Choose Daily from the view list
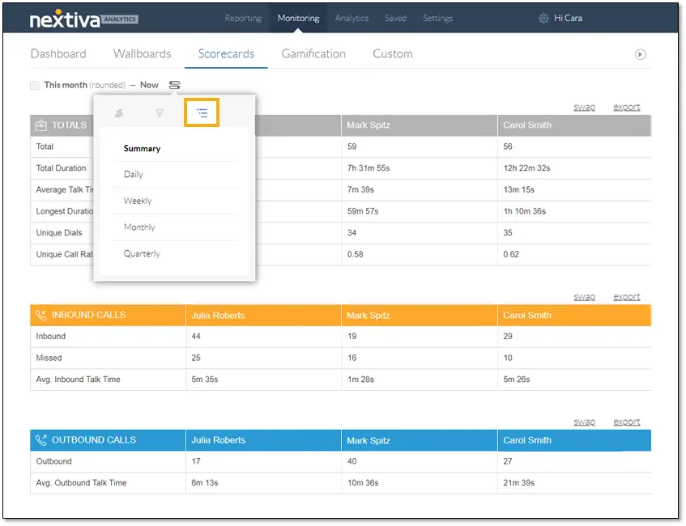686x526 pixels. (x=134, y=175)
